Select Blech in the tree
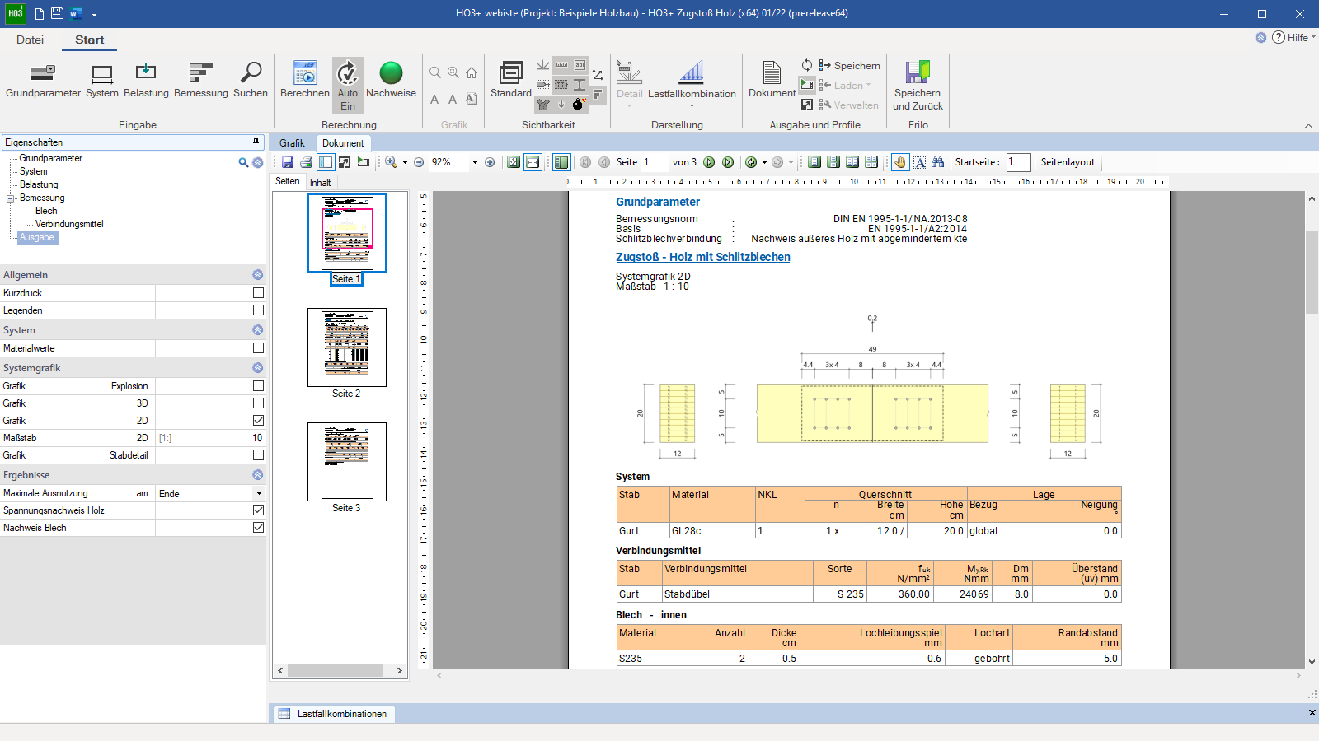The image size is (1319, 741). 46,211
